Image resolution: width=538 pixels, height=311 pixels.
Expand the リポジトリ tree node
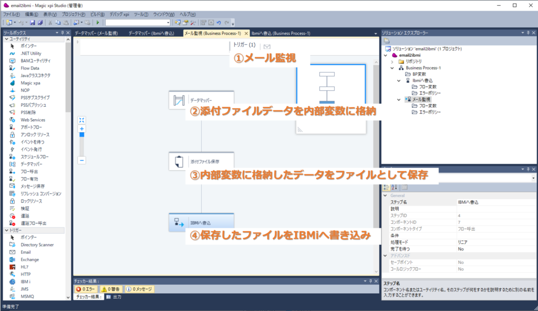[x=392, y=61]
